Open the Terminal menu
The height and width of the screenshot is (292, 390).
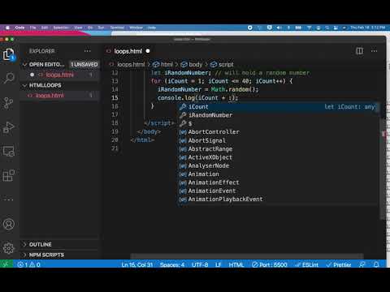117,28
